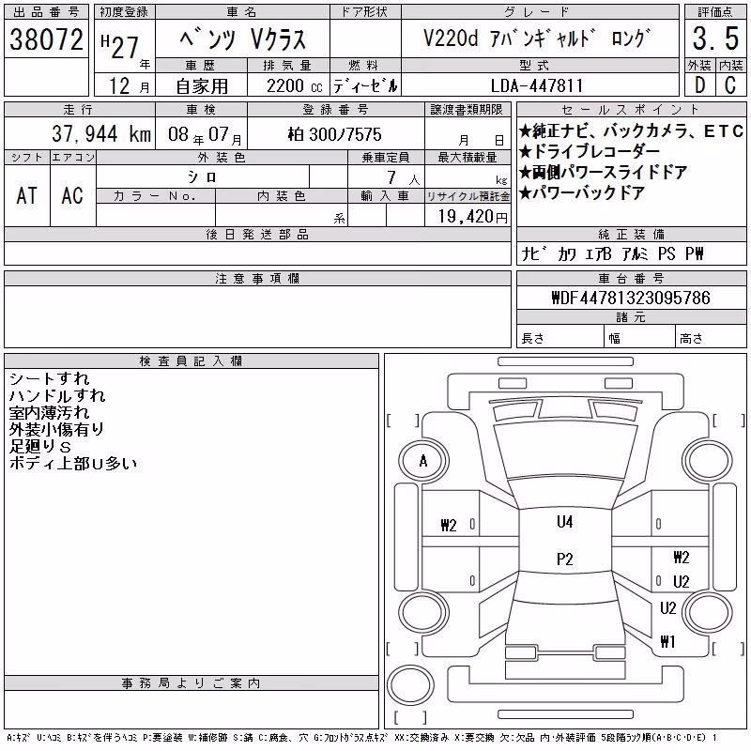Click the 長さ length field

tap(560, 338)
